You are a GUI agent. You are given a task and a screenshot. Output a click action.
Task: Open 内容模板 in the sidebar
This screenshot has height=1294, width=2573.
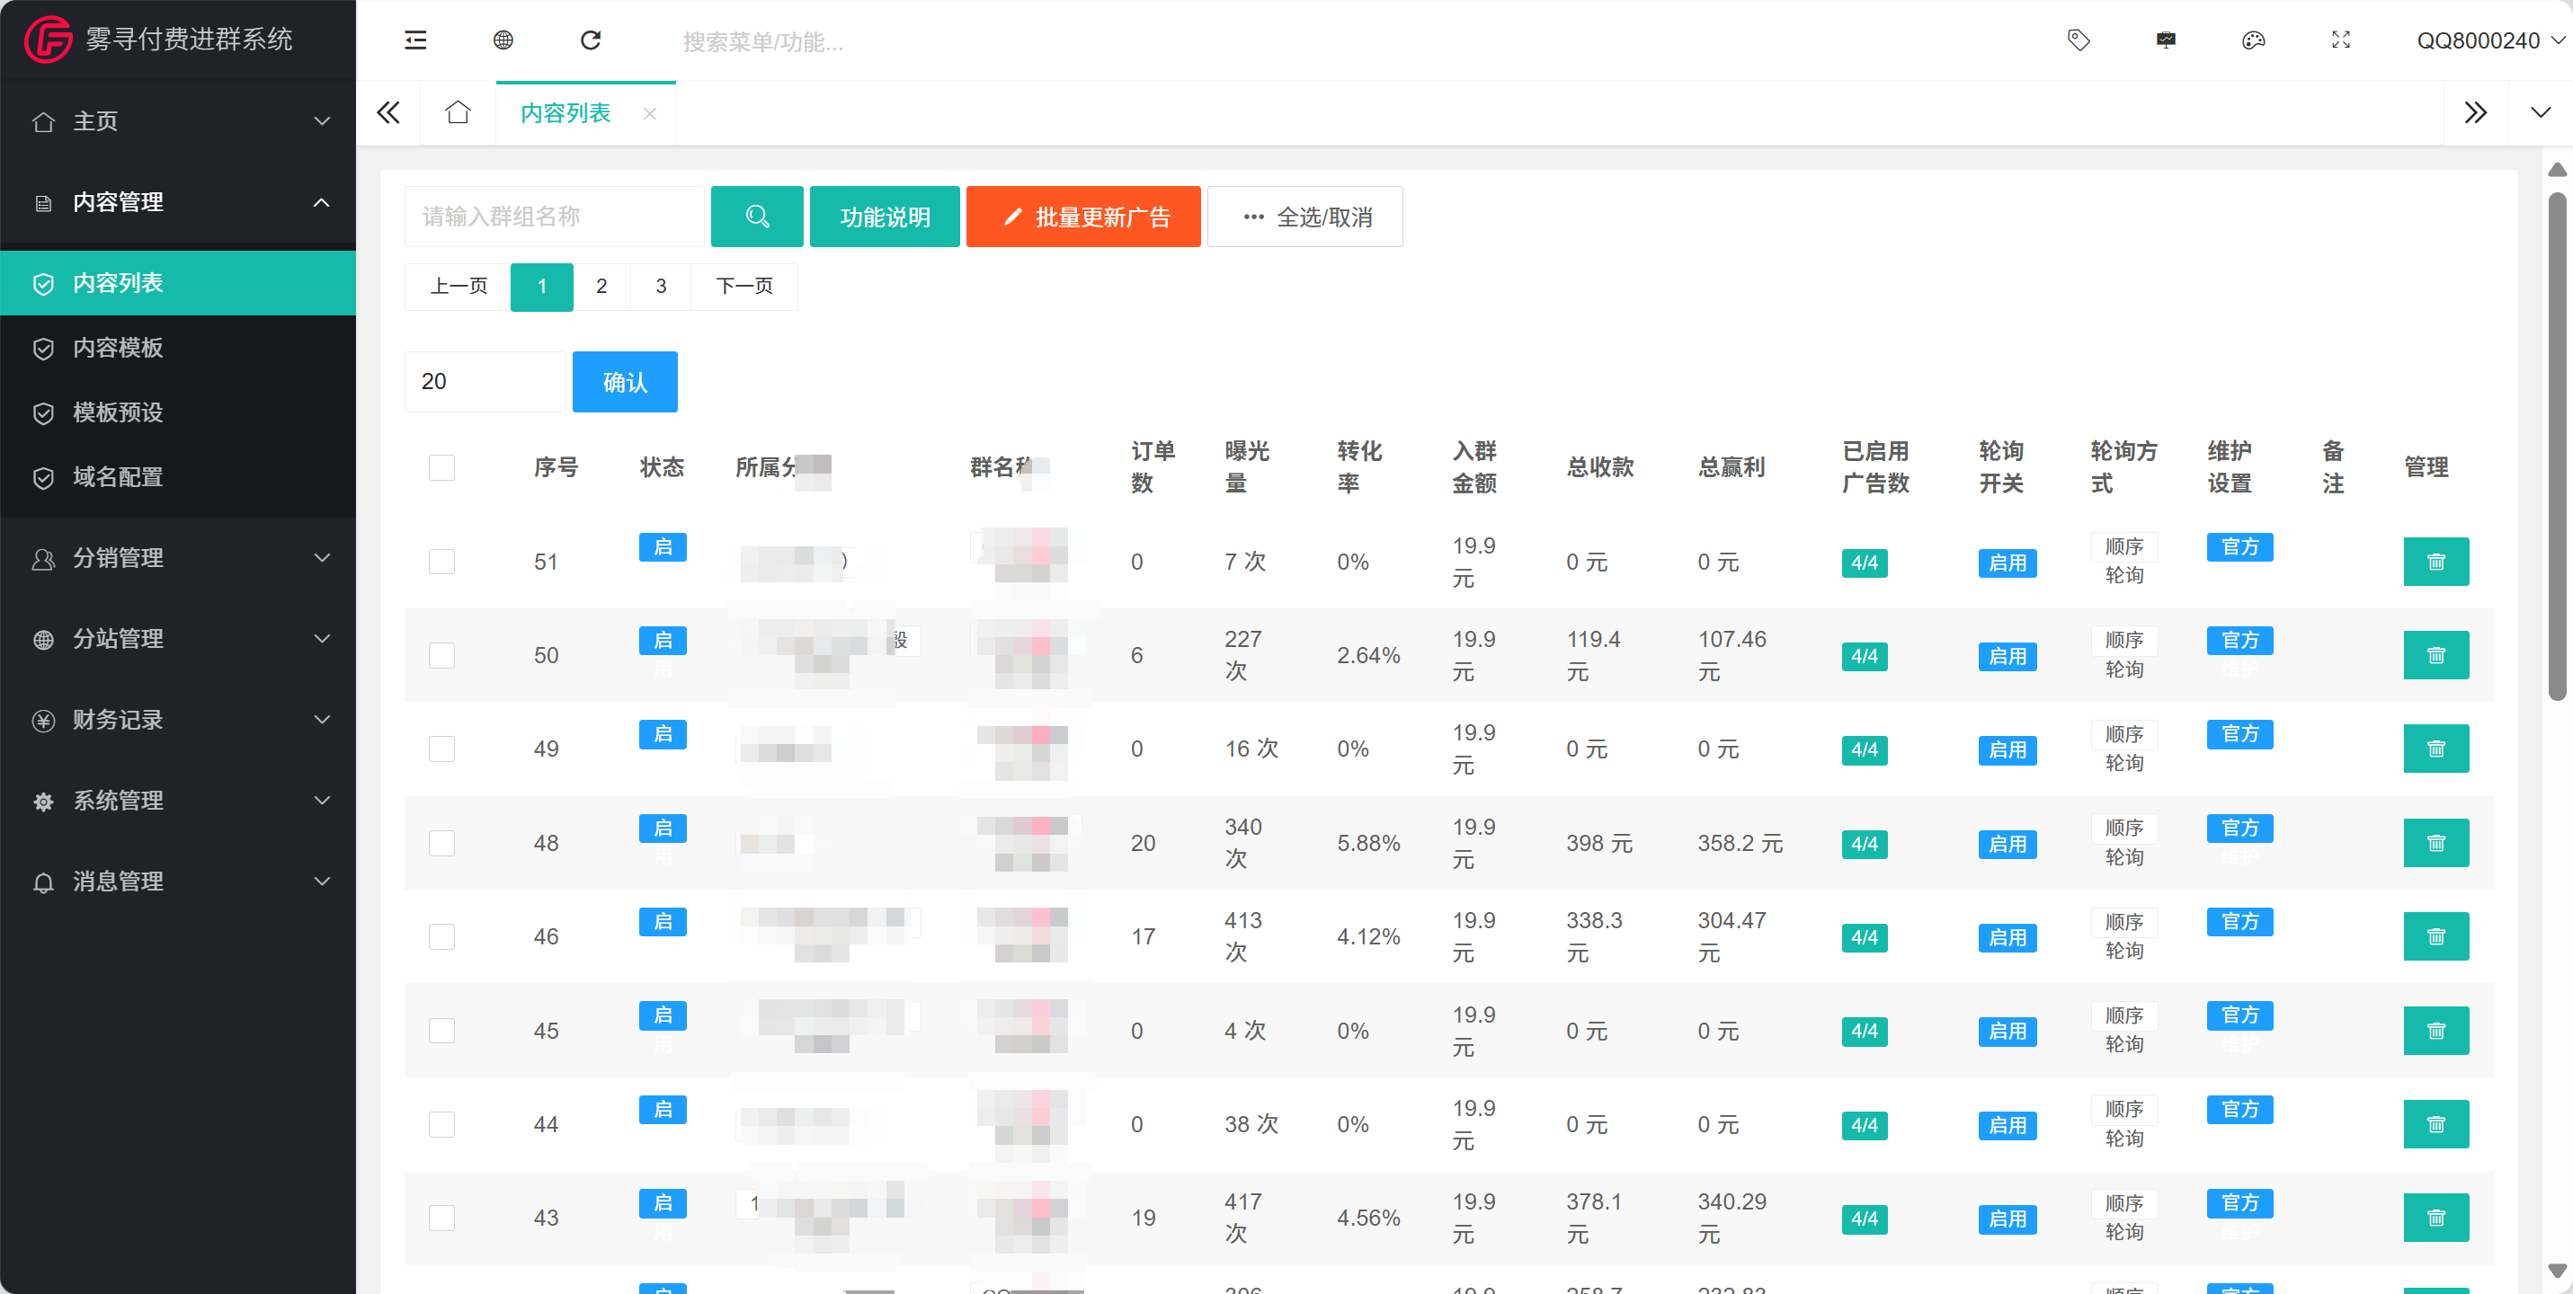pos(178,348)
